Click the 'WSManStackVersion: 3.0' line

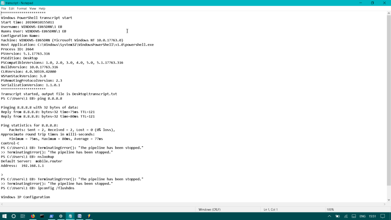tap(23, 76)
